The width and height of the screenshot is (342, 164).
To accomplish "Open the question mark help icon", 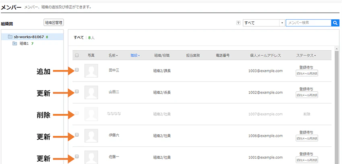I will tap(239, 23).
